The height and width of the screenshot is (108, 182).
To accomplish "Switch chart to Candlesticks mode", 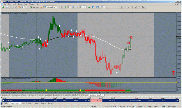I will 66,7.
